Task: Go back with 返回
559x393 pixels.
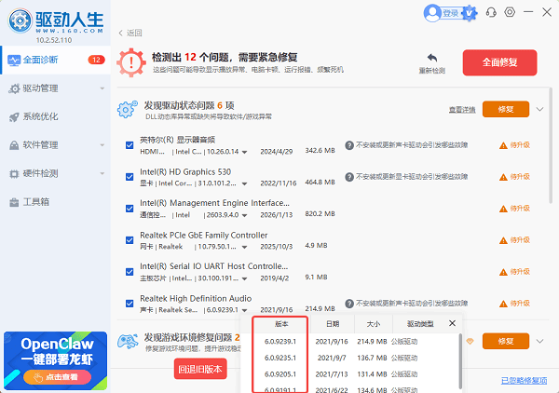Action: coord(130,33)
